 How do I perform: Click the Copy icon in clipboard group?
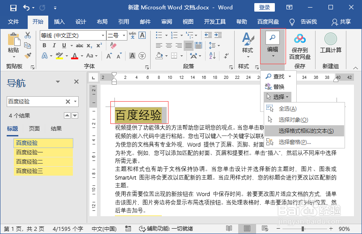(28, 45)
